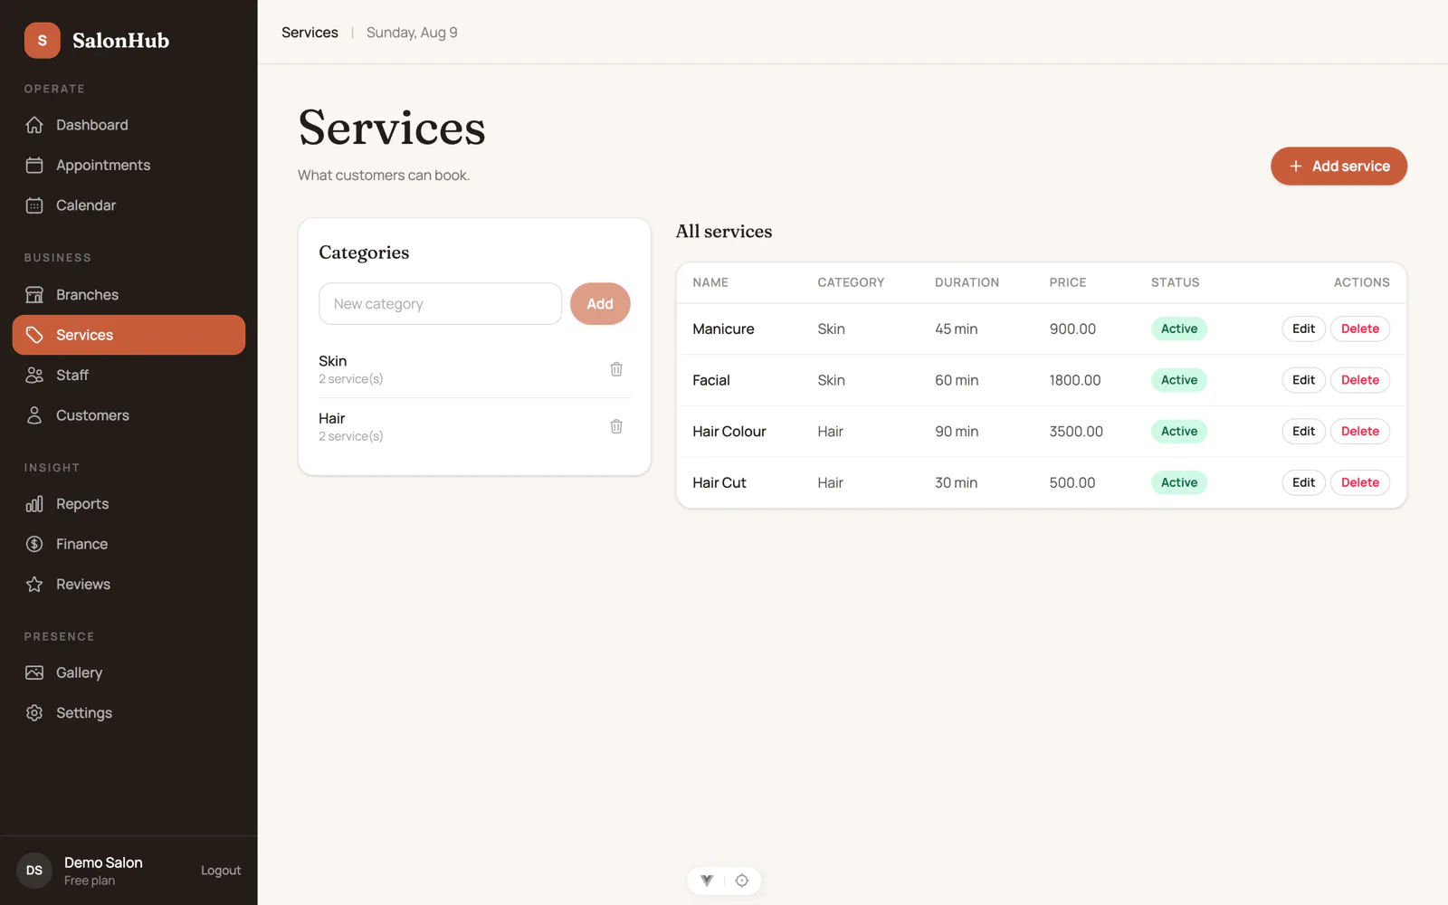The width and height of the screenshot is (1448, 905).
Task: Navigate to Branches
Action: tap(129, 294)
